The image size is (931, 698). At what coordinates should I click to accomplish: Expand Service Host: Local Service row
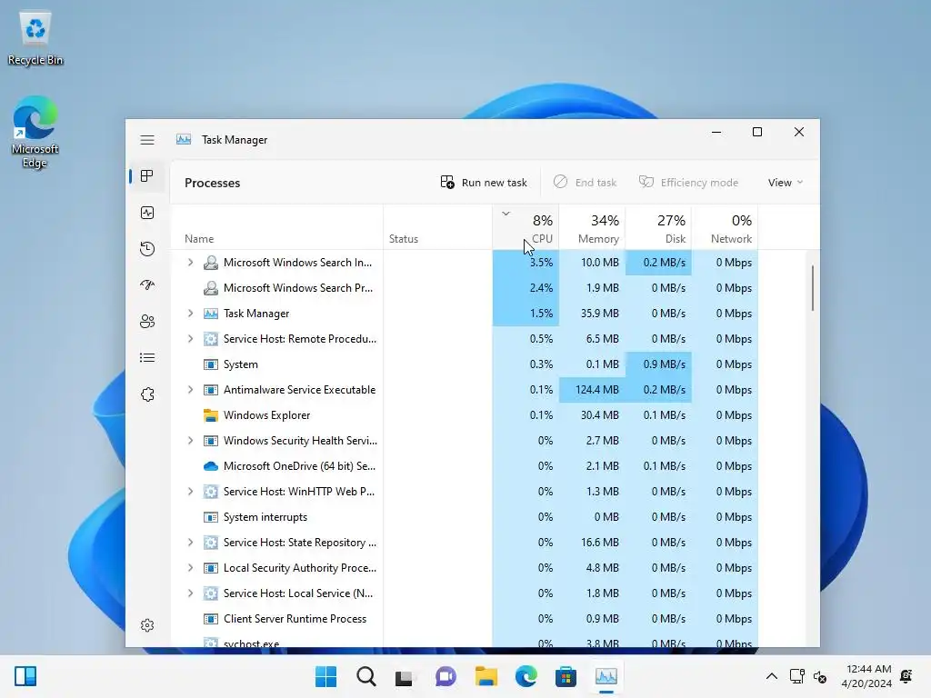pyautogui.click(x=190, y=593)
